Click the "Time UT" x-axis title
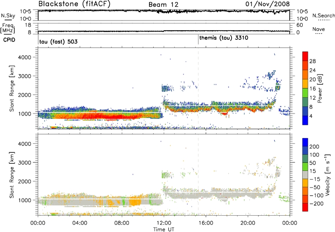Image resolution: width=335 pixels, height=232 pixels. tap(164, 229)
